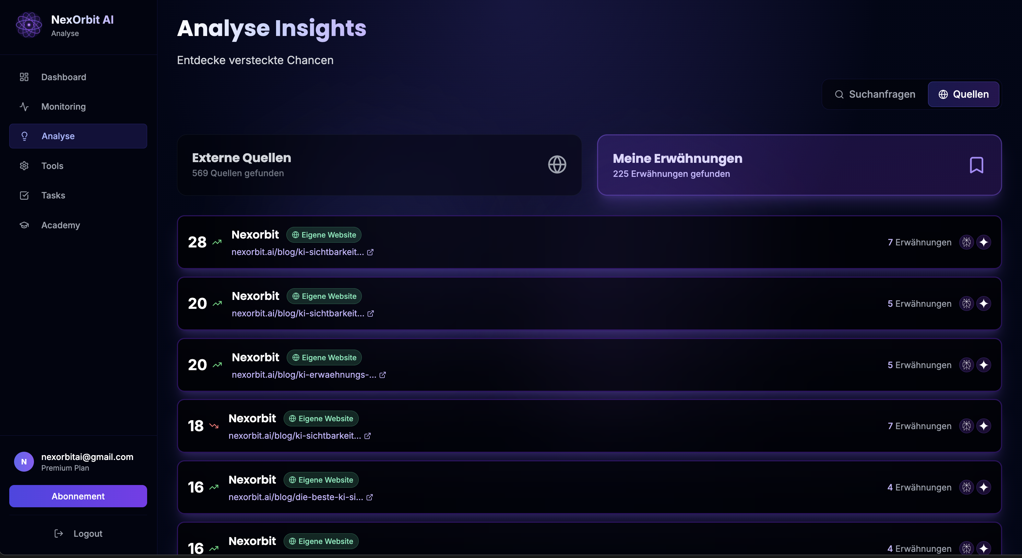The height and width of the screenshot is (558, 1022).
Task: Click the Abonnement button
Action: (x=78, y=496)
